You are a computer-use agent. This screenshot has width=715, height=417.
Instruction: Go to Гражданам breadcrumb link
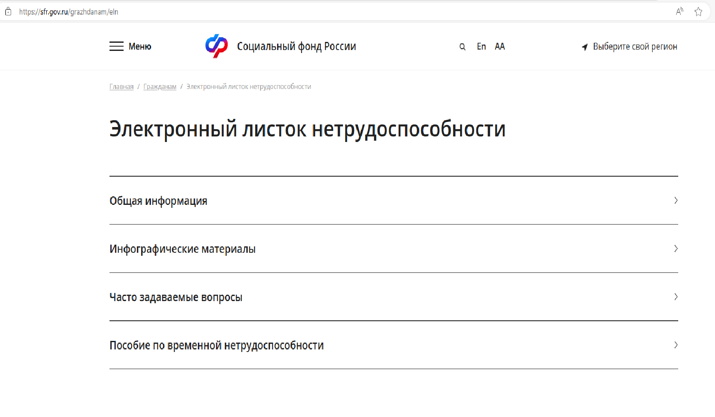click(x=160, y=86)
